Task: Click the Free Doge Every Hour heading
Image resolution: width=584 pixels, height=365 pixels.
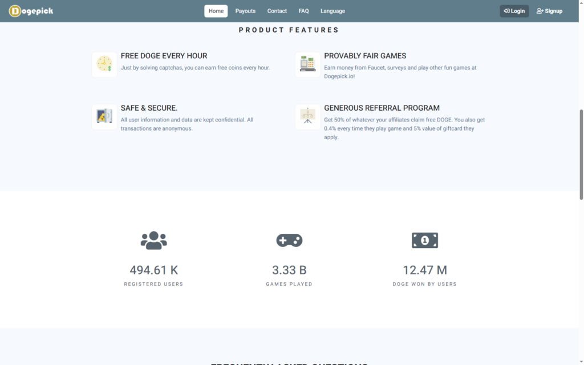Action: coord(164,56)
